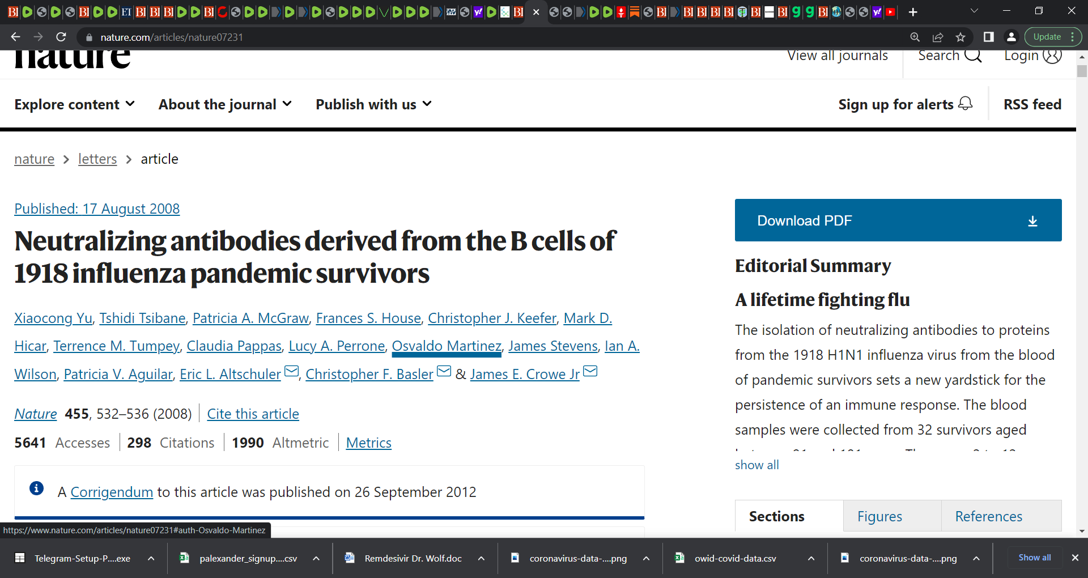Open the RSS feed link
Image resolution: width=1088 pixels, height=578 pixels.
[x=1032, y=104]
